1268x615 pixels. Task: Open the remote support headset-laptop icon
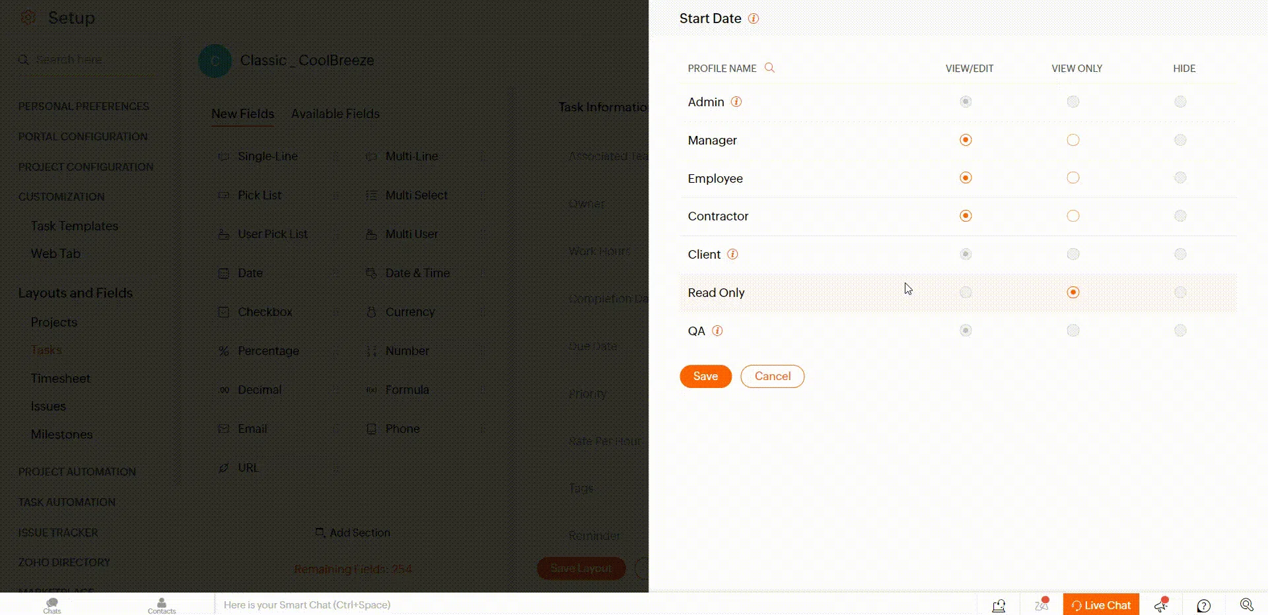(x=999, y=605)
